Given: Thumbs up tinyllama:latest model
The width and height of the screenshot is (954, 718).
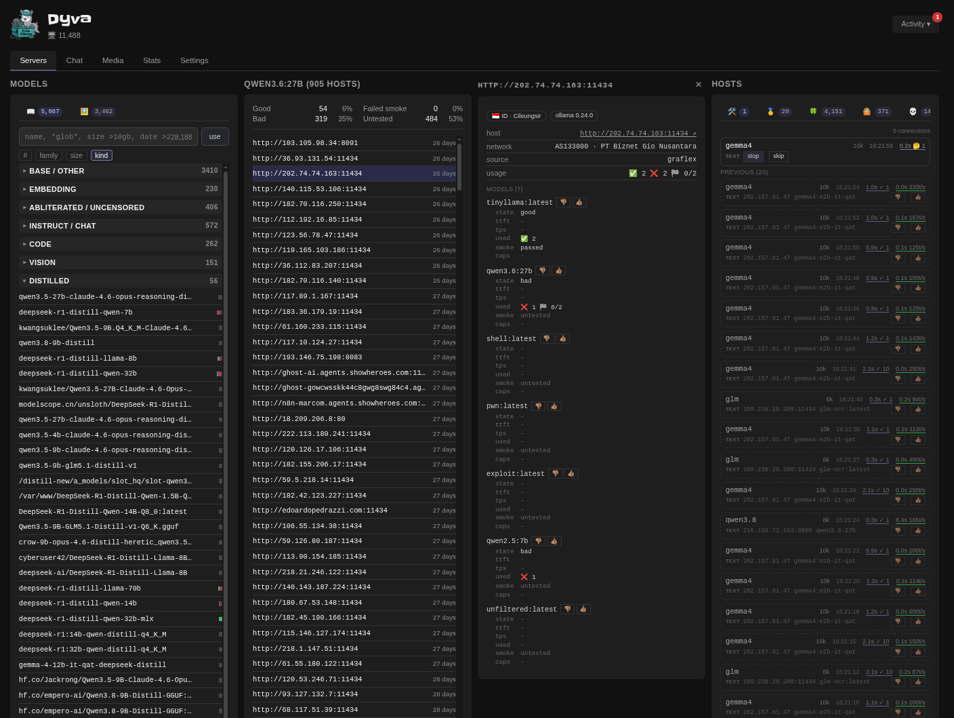Looking at the screenshot, I should pyautogui.click(x=579, y=202).
